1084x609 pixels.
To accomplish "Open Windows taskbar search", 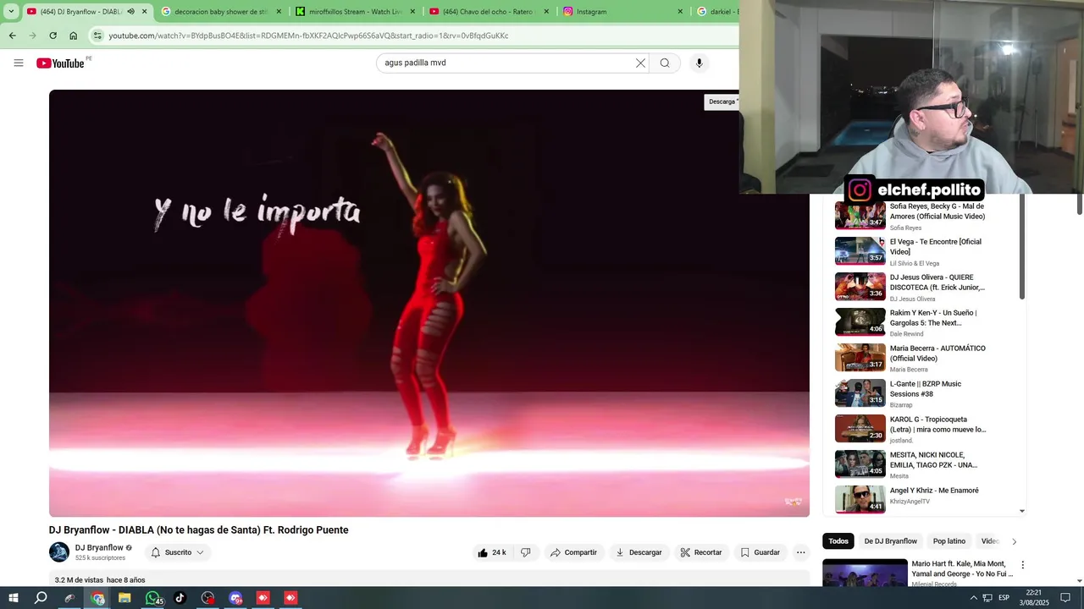I will point(41,598).
